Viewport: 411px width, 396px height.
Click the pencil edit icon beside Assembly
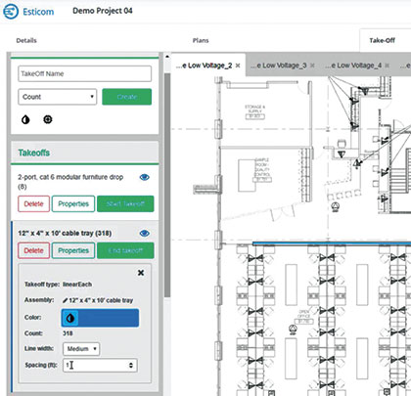[x=65, y=300]
